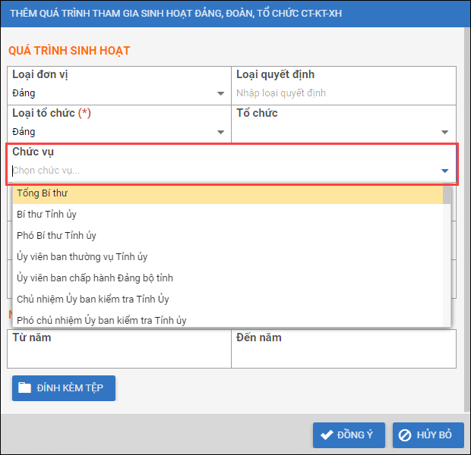
Task: Open the Loại đơn vị dropdown arrow
Action: tap(221, 93)
